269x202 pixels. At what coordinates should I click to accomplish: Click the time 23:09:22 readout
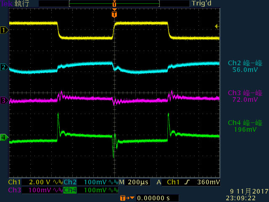240,198
